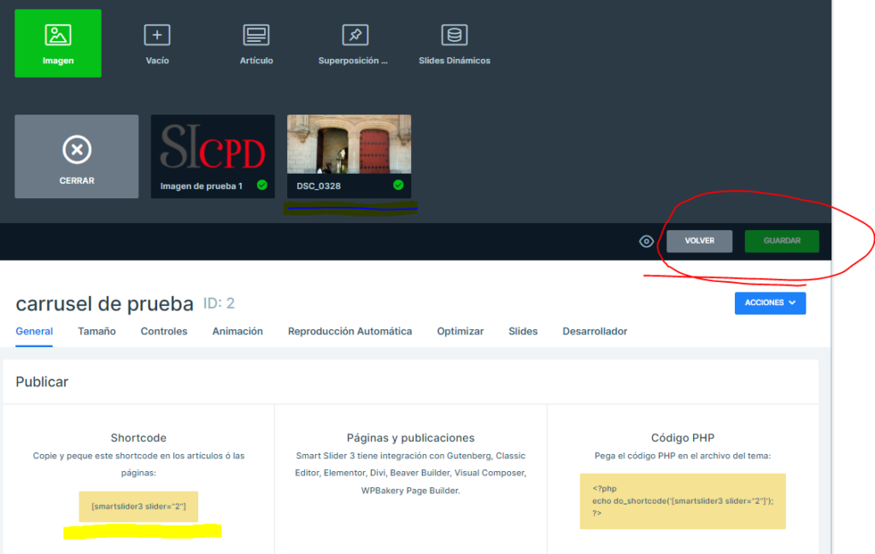Click the VOLVER button
The image size is (875, 554).
pyautogui.click(x=699, y=241)
